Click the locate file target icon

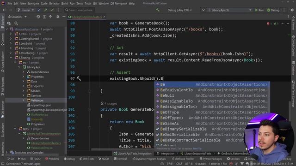point(38,17)
